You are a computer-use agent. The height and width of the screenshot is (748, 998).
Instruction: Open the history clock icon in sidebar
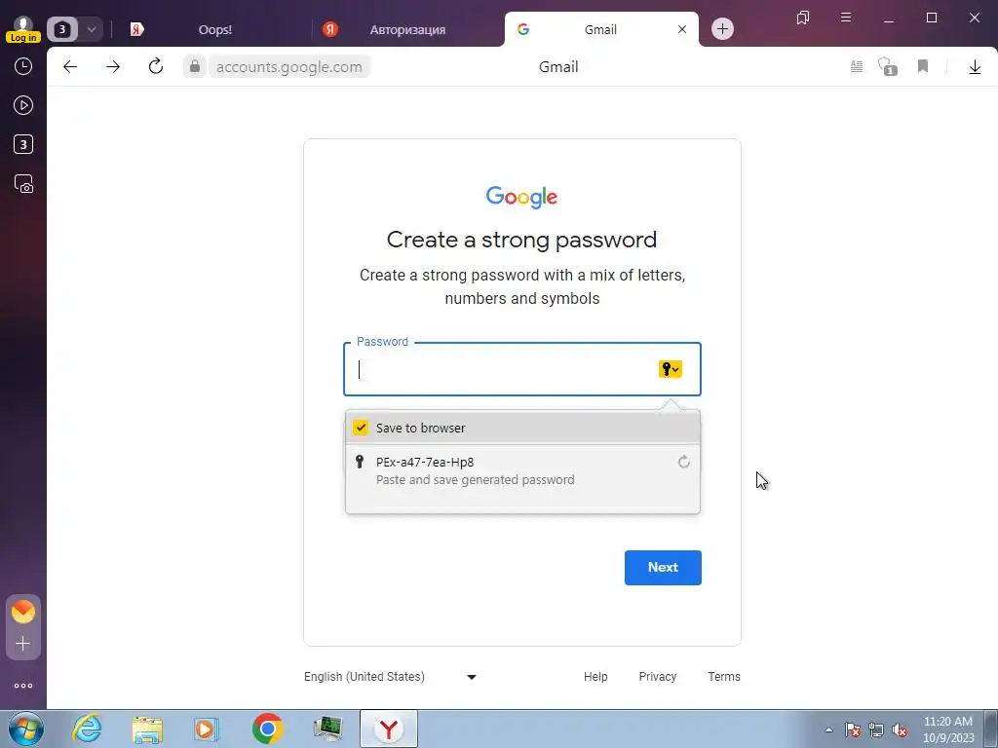tap(23, 66)
